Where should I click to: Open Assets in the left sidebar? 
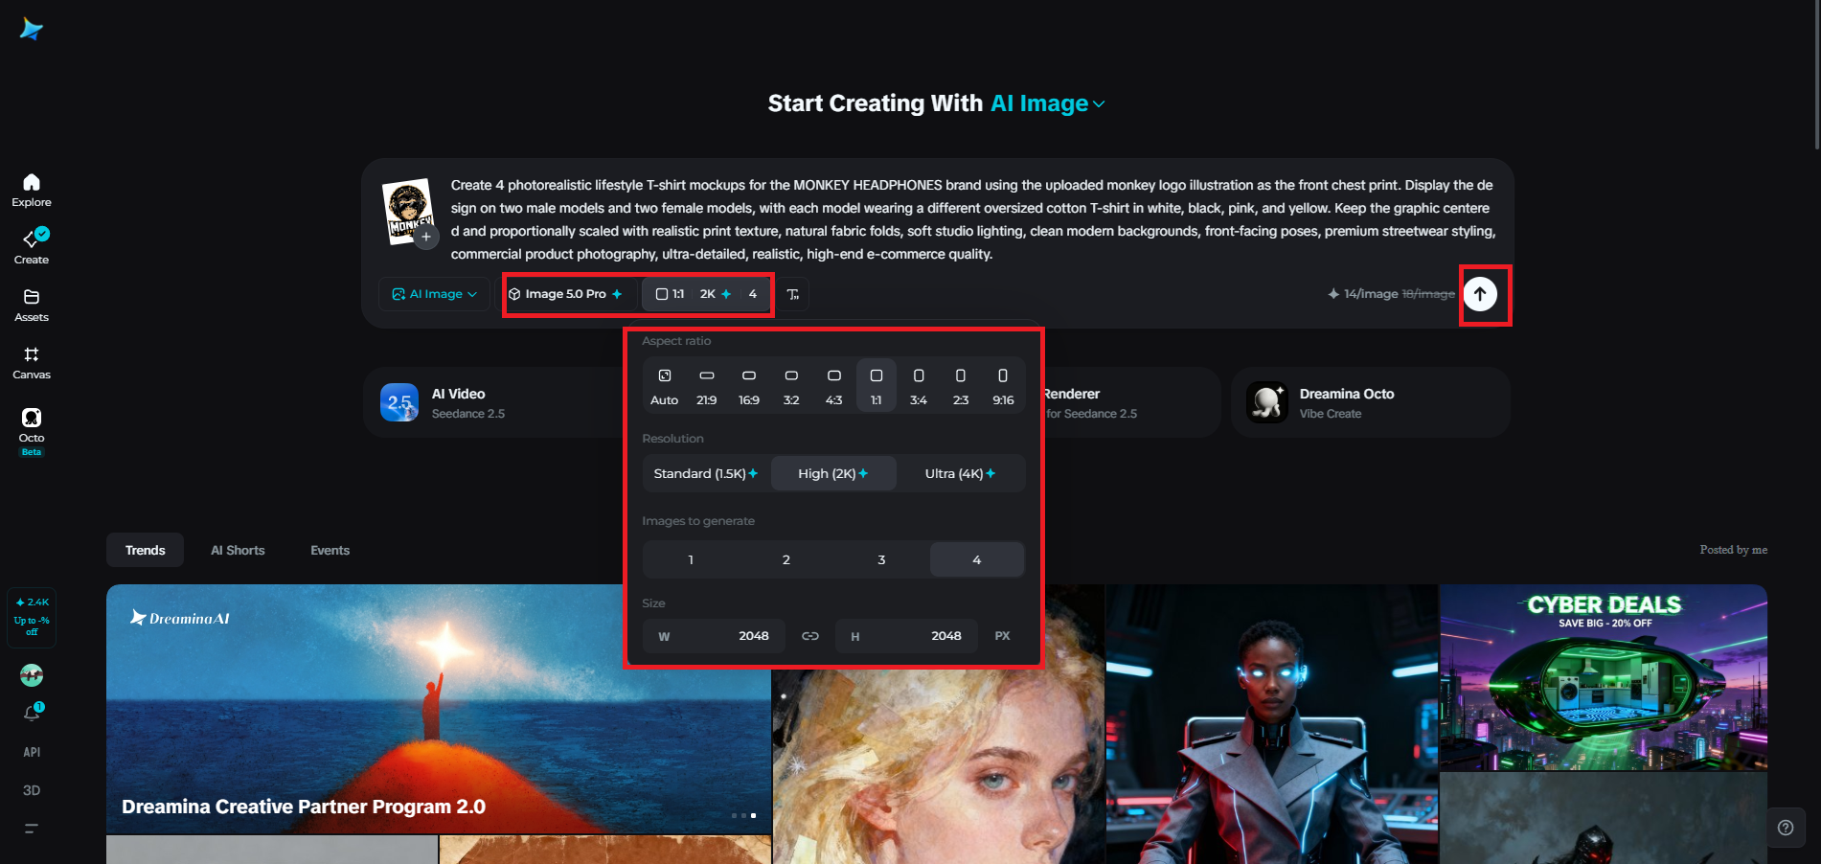[32, 306]
